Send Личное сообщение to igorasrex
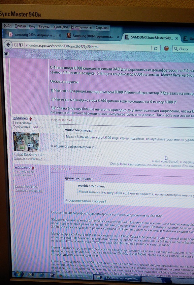 [x=28, y=158]
